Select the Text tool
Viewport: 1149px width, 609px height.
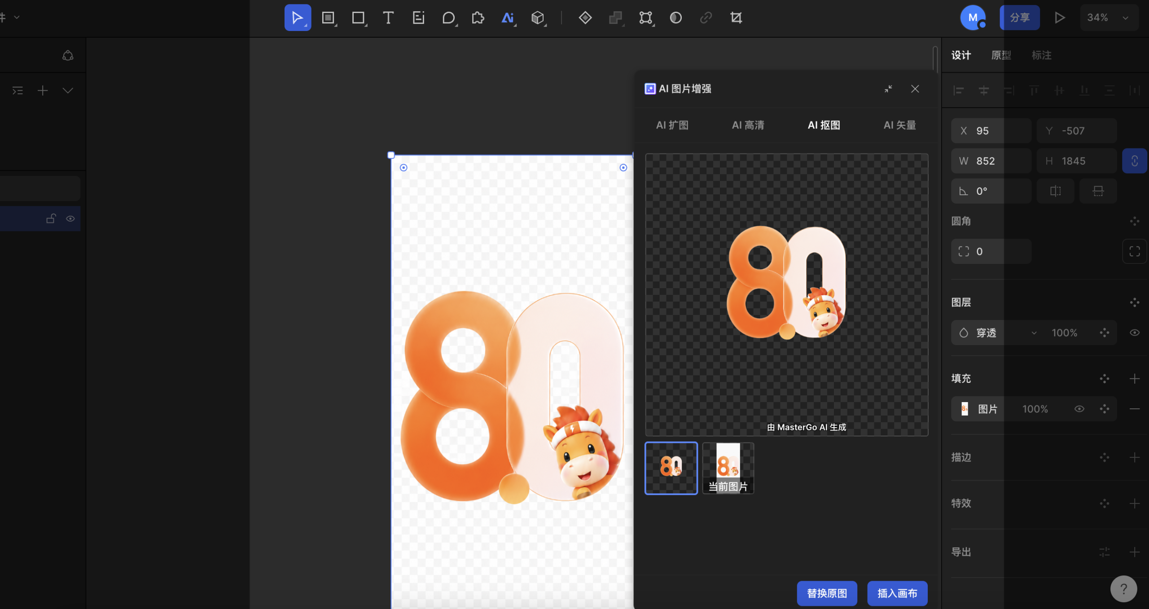click(388, 18)
